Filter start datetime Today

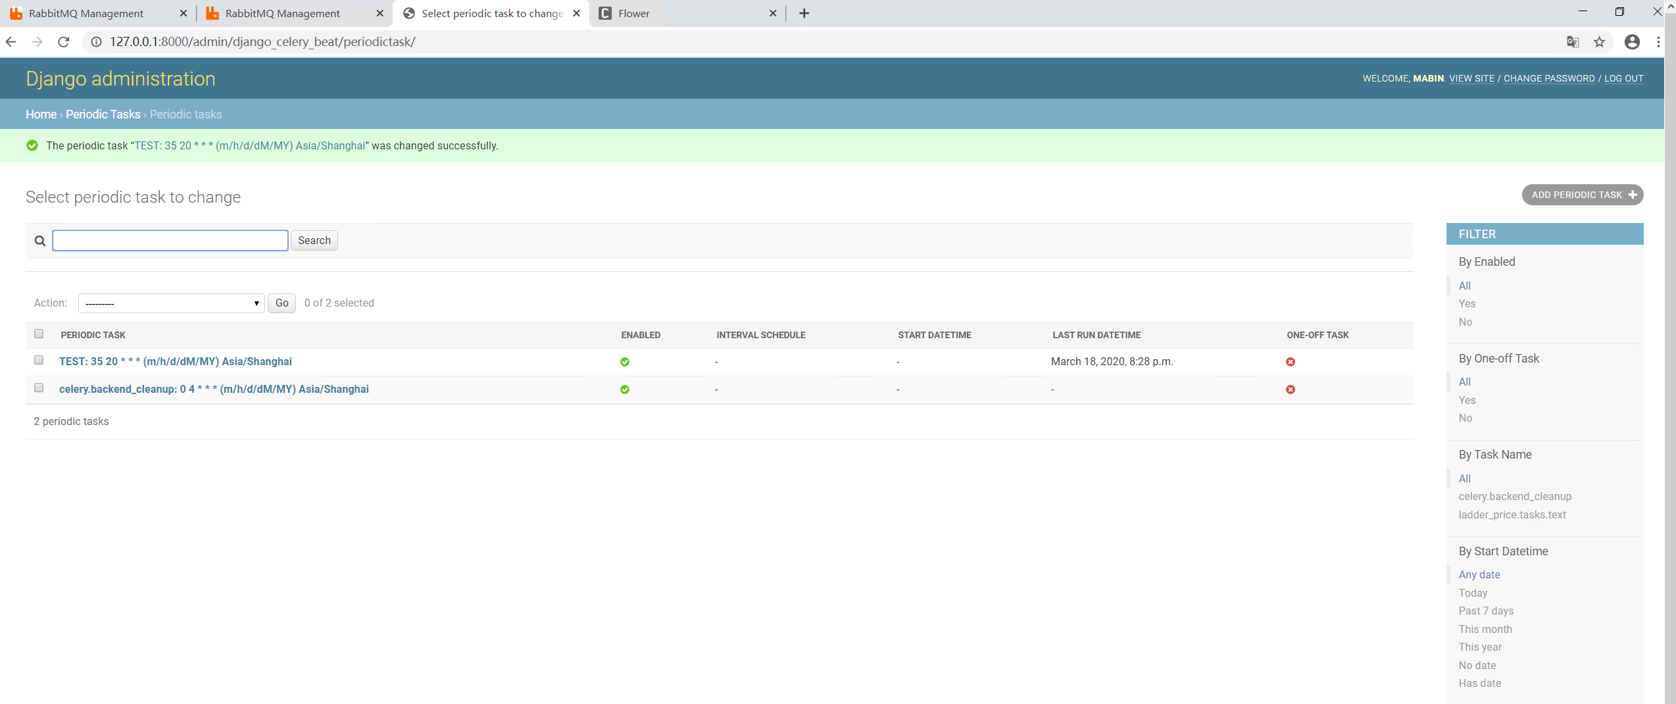click(1473, 593)
